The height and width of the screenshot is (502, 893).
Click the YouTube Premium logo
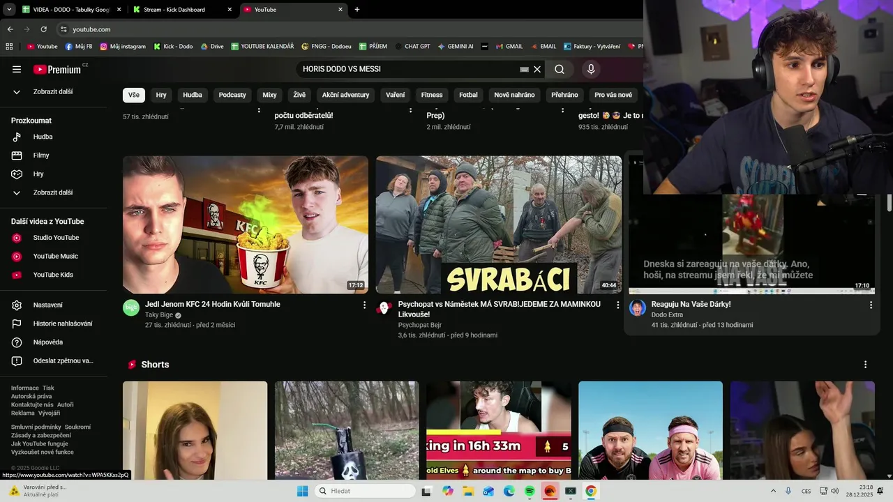click(57, 69)
